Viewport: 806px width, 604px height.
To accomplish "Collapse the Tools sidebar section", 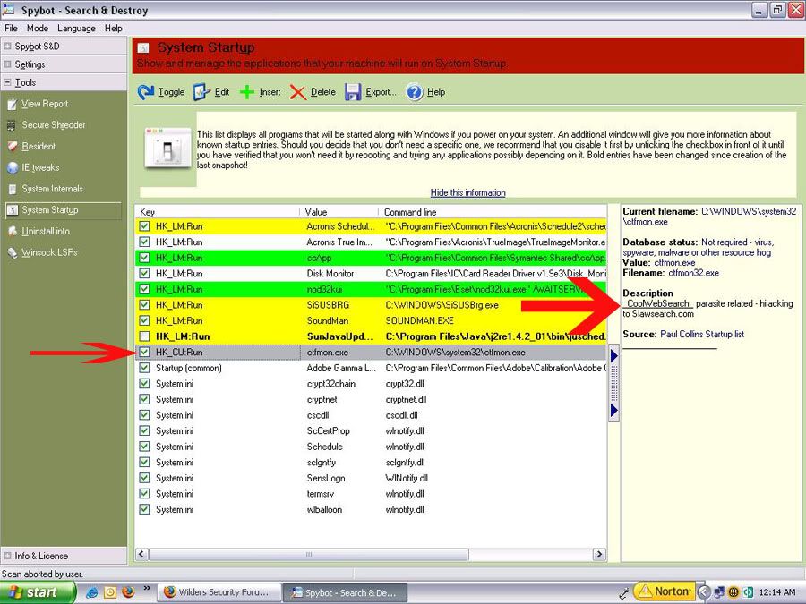I will (7, 82).
